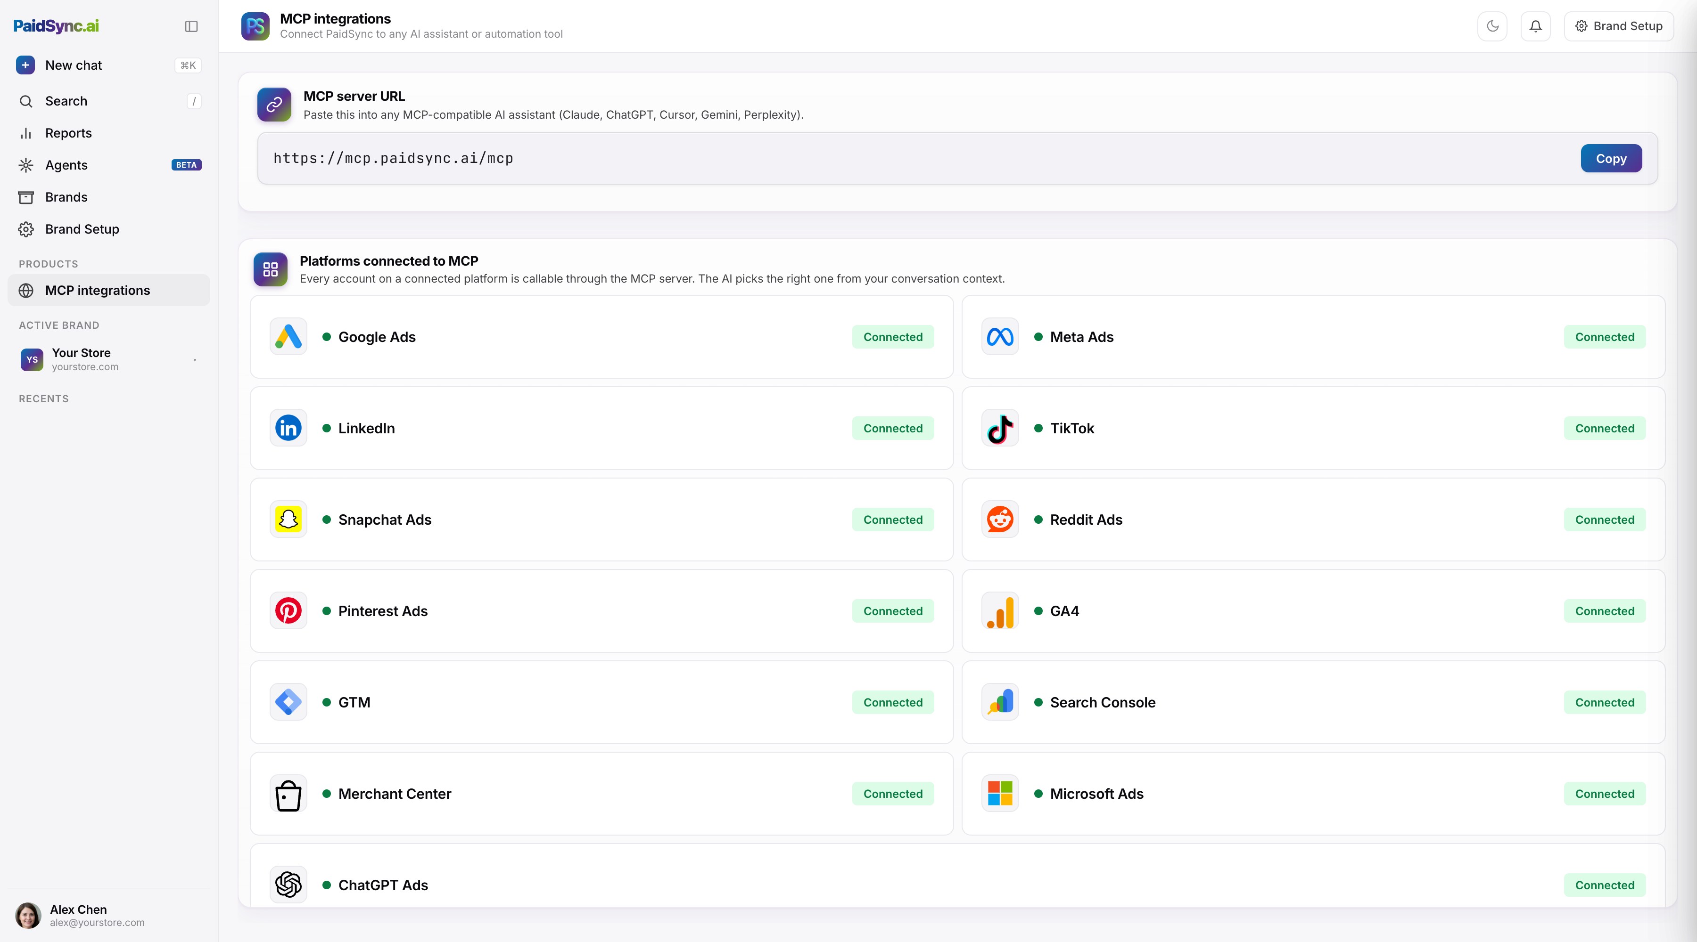1697x942 pixels.
Task: Select the Search Console platform name
Action: [x=1103, y=702]
